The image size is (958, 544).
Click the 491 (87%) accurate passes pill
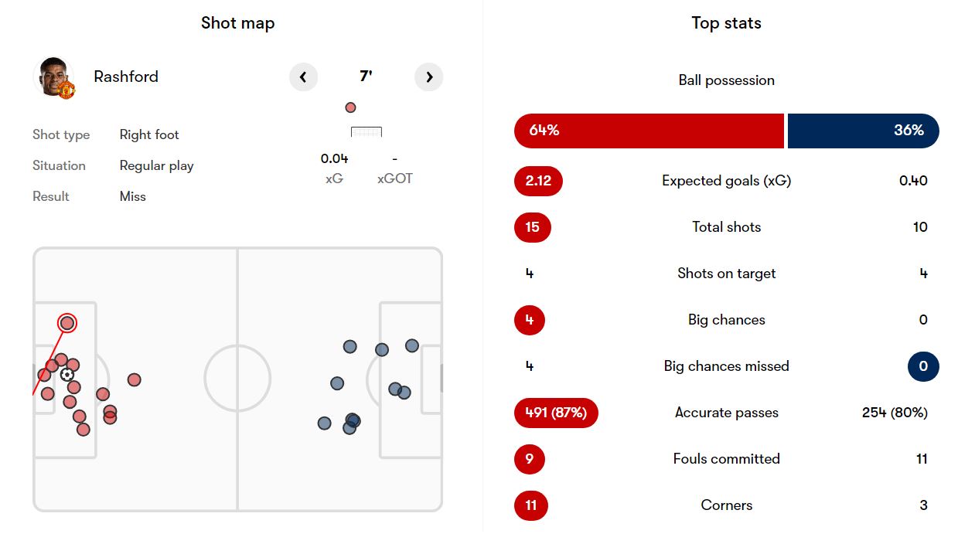[x=556, y=413]
